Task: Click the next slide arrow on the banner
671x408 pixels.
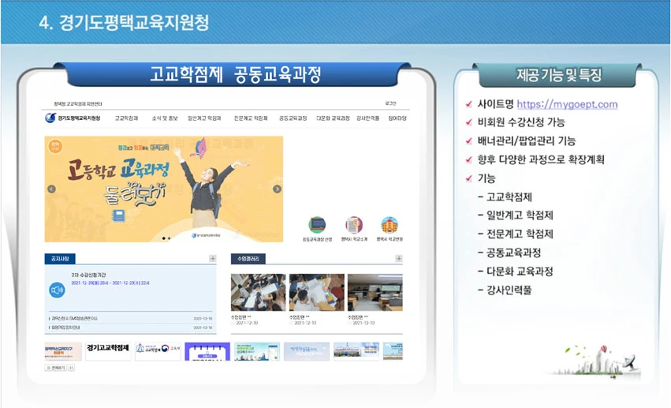Action: 277,189
